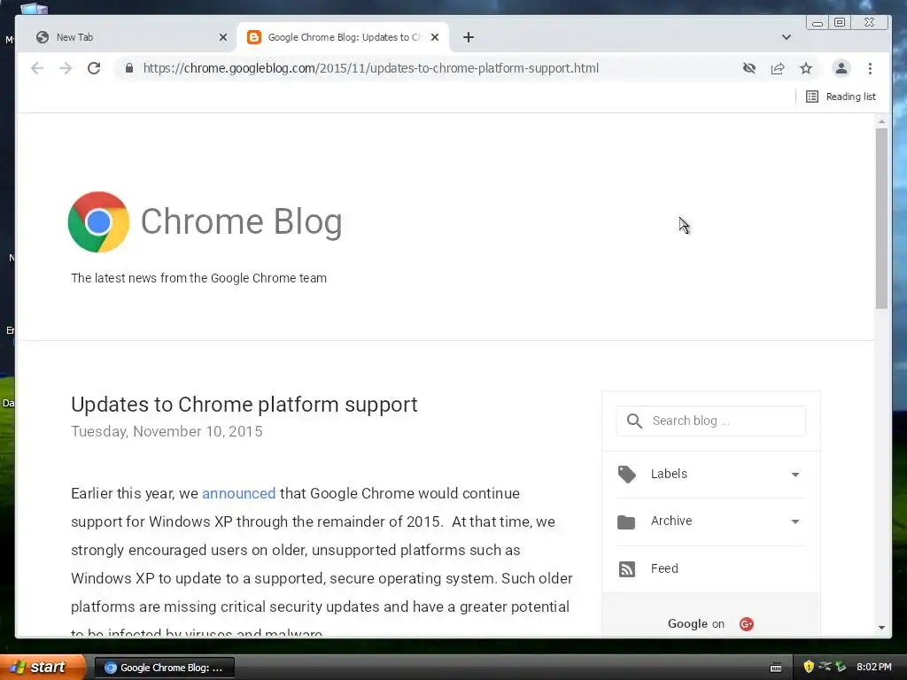Click the Labels text in sidebar
Image resolution: width=907 pixels, height=680 pixels.
[669, 474]
